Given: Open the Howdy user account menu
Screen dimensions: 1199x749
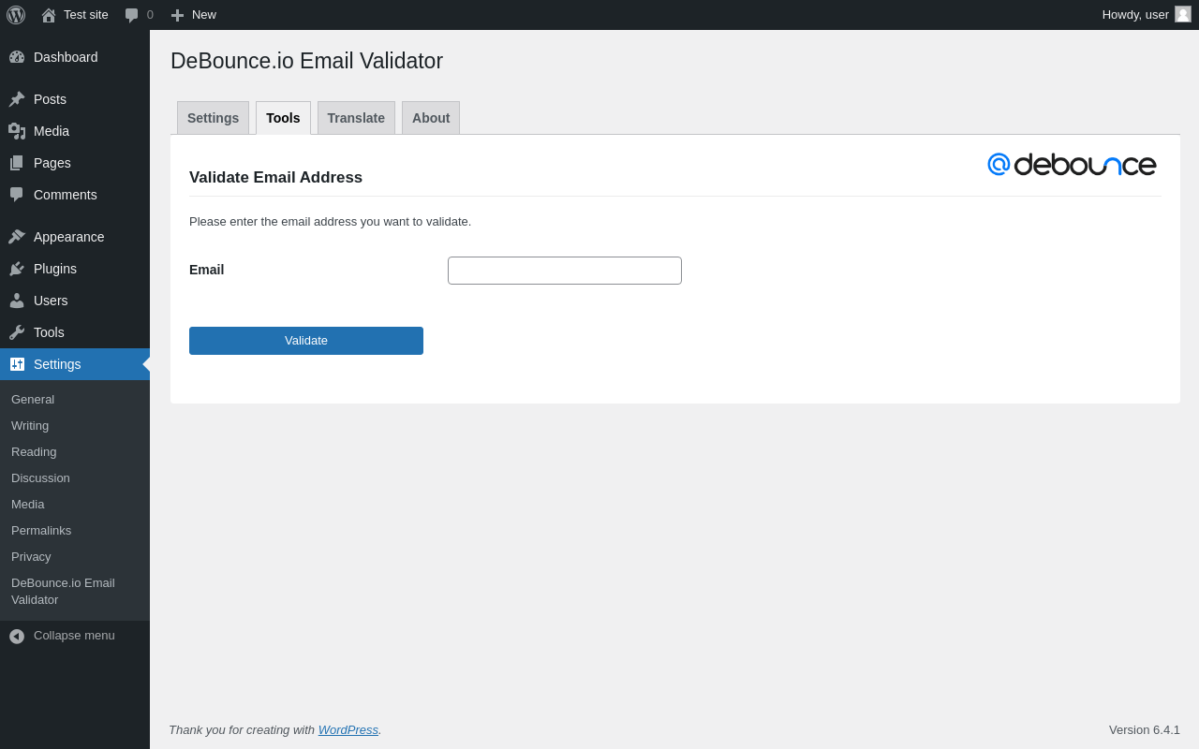Looking at the screenshot, I should point(1146,15).
